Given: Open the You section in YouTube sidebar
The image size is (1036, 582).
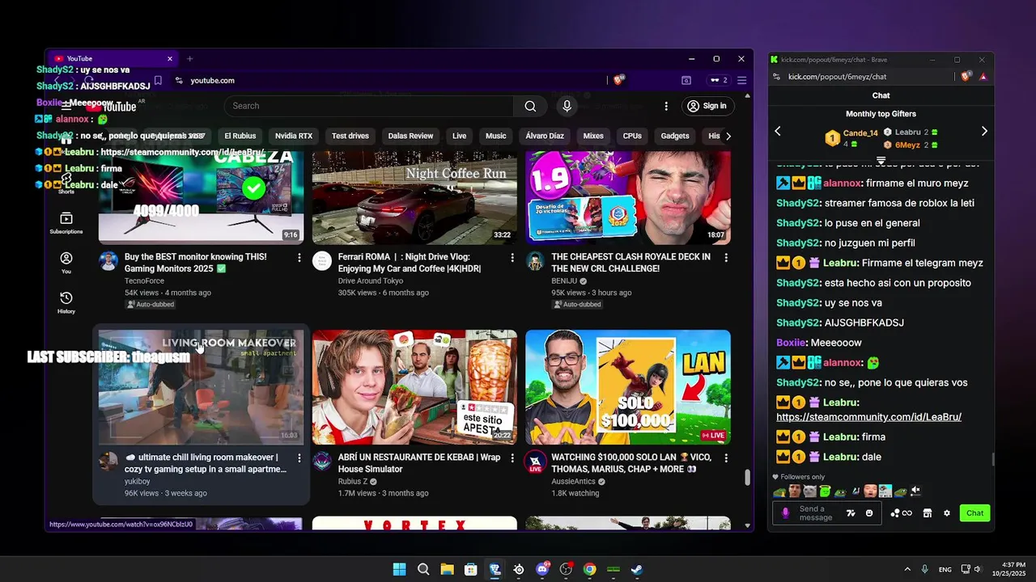Looking at the screenshot, I should (66, 263).
